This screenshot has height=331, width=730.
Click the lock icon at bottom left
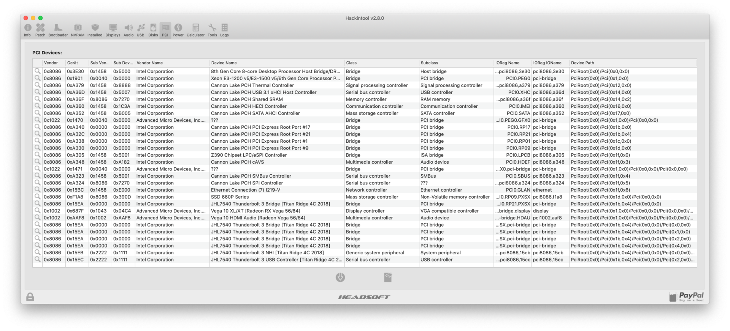pyautogui.click(x=30, y=297)
